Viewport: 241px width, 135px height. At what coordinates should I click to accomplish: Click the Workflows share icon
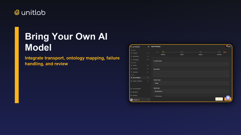(x=131, y=57)
